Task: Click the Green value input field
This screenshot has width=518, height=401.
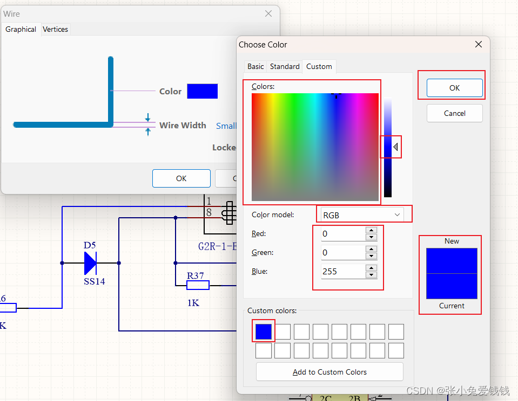Action: (343, 253)
